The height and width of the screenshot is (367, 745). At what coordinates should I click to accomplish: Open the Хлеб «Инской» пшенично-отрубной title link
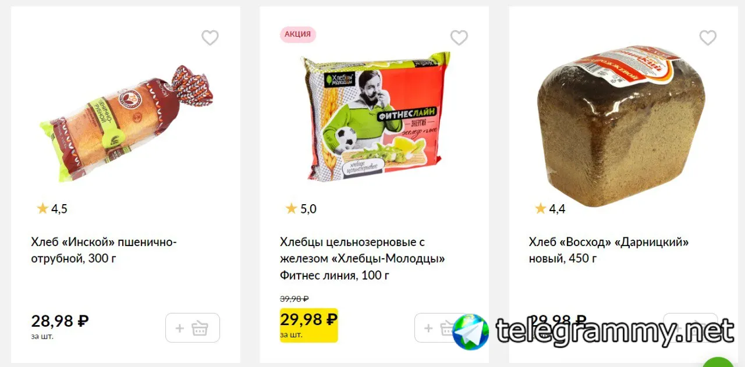(x=104, y=250)
